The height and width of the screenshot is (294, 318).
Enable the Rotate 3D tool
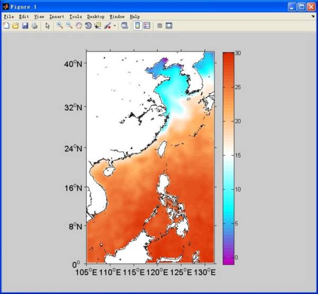coord(88,25)
